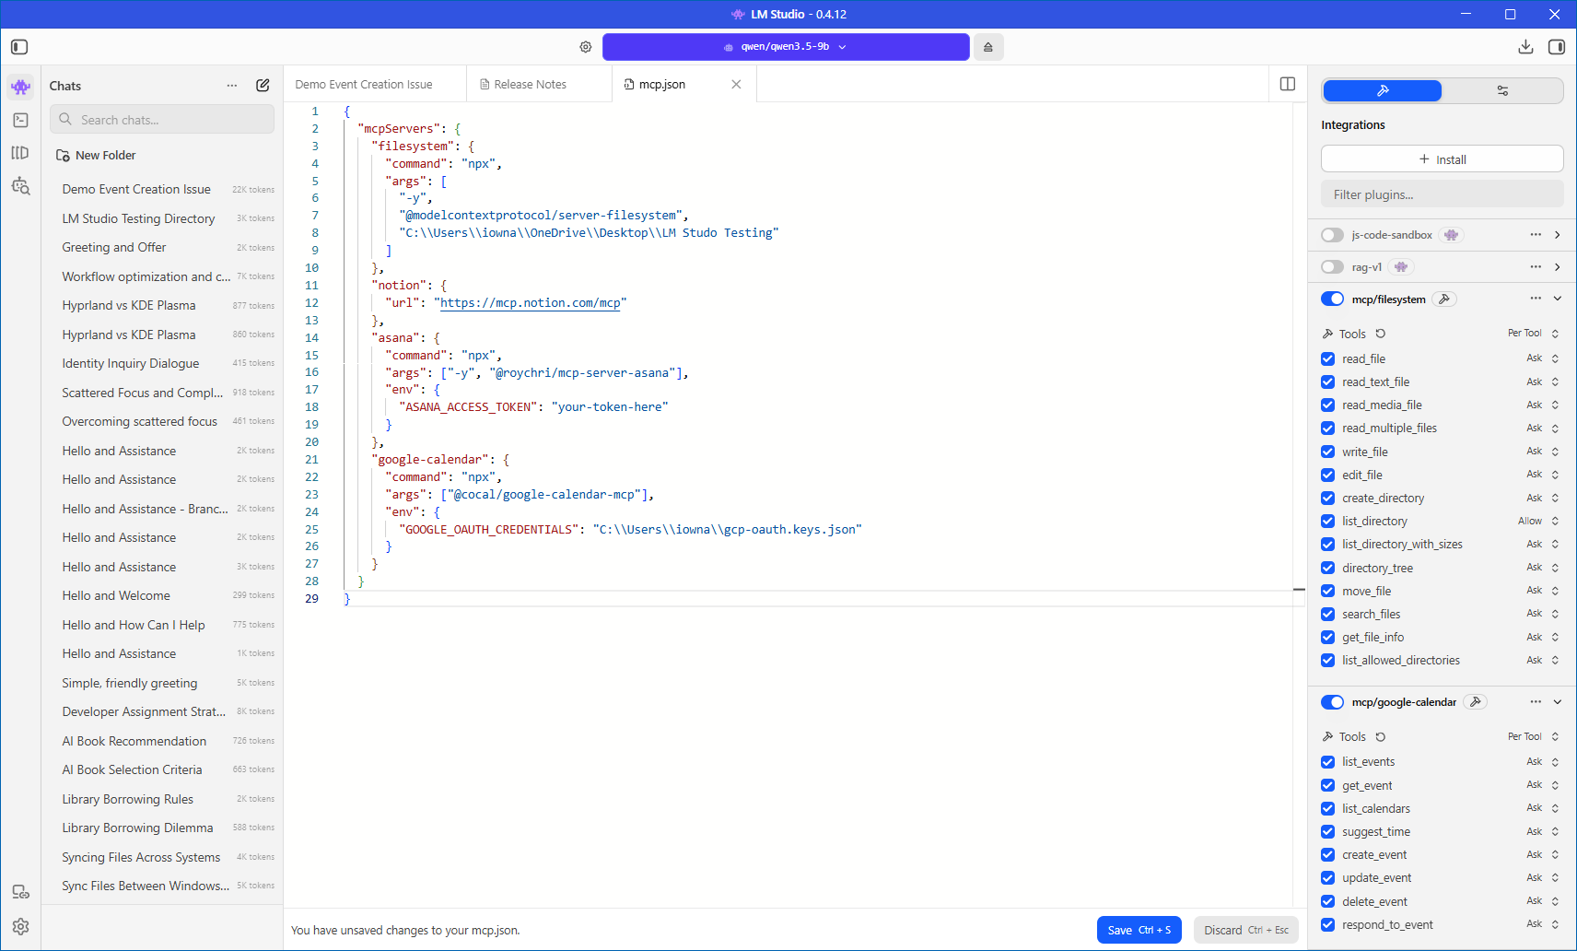The image size is (1577, 951).
Task: Disable the mcp/google-calendar integration
Action: 1332,702
